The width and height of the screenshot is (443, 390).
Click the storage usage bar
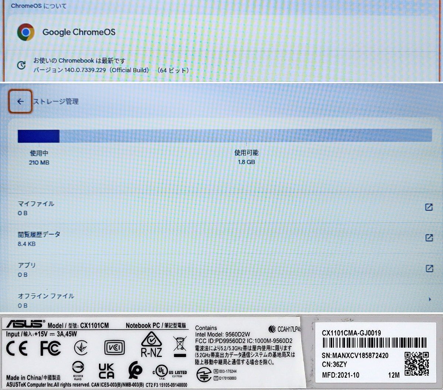point(225,136)
